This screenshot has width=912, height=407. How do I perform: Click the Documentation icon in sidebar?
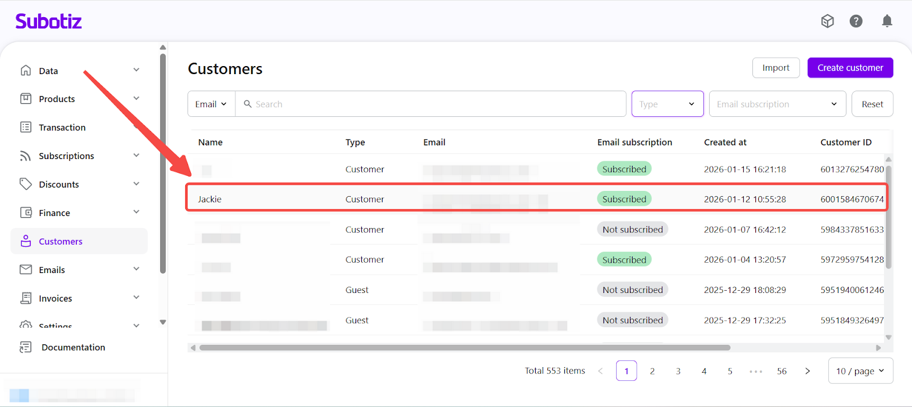(26, 347)
